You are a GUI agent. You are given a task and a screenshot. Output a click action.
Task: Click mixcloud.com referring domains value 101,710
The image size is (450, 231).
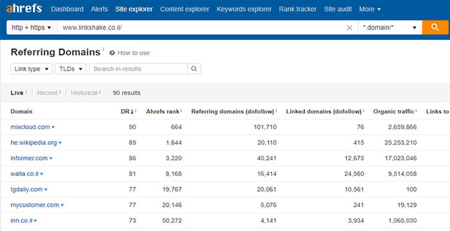(265, 127)
